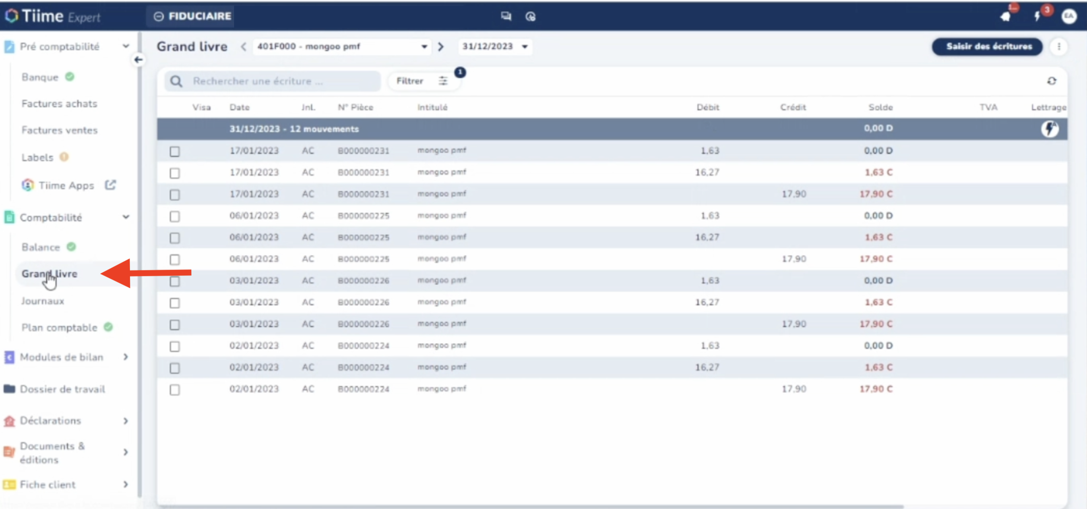Click the FIDUCIAIRE circle icon
Screen dimensions: 1087x509
coord(158,16)
